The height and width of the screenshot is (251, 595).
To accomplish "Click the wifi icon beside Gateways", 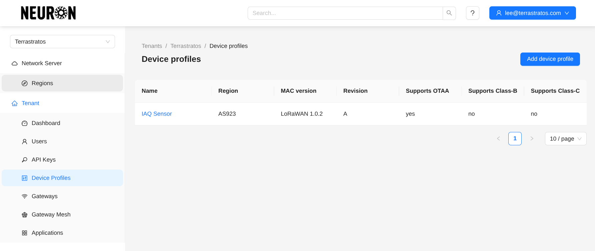I will tap(25, 196).
